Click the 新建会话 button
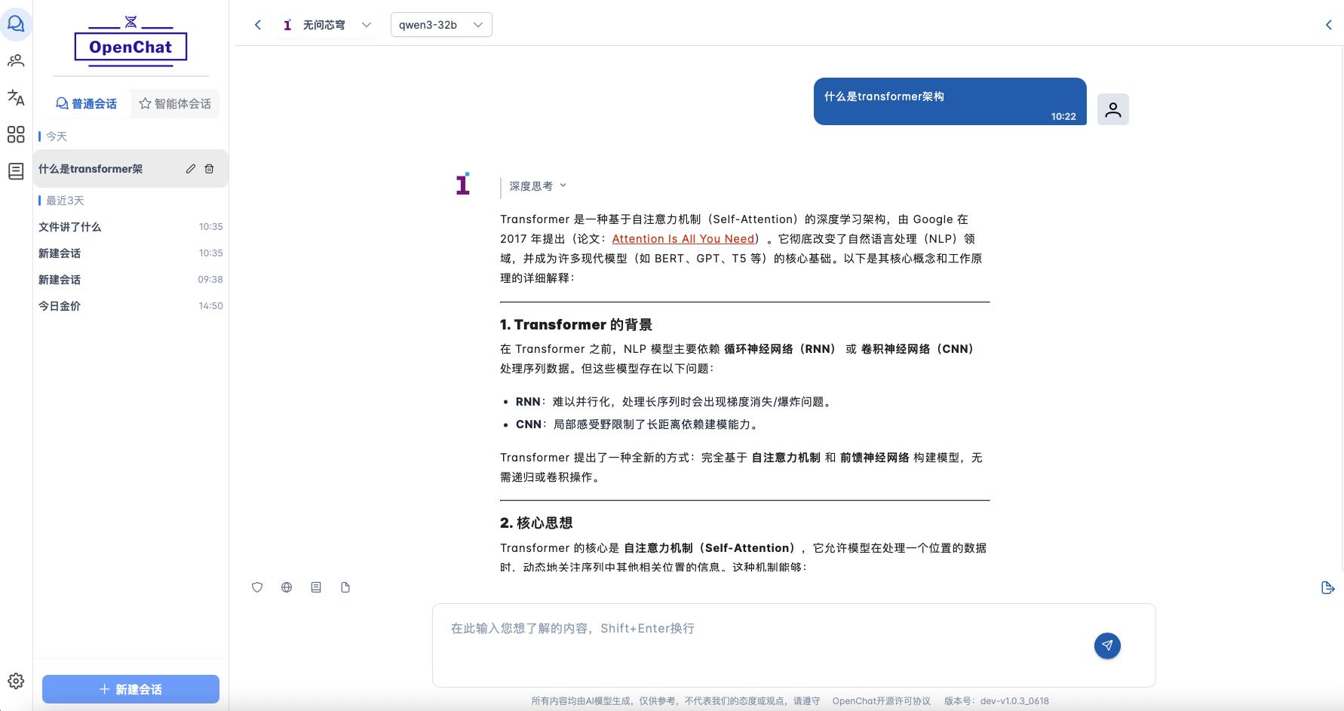Viewport: 1344px width, 711px height. (x=130, y=689)
